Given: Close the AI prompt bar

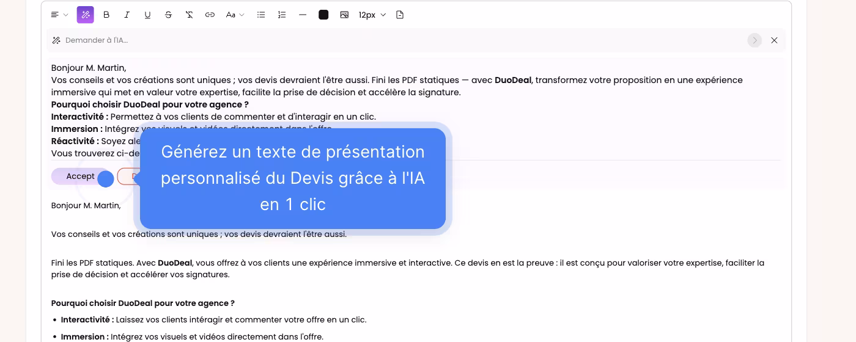Looking at the screenshot, I should [774, 40].
